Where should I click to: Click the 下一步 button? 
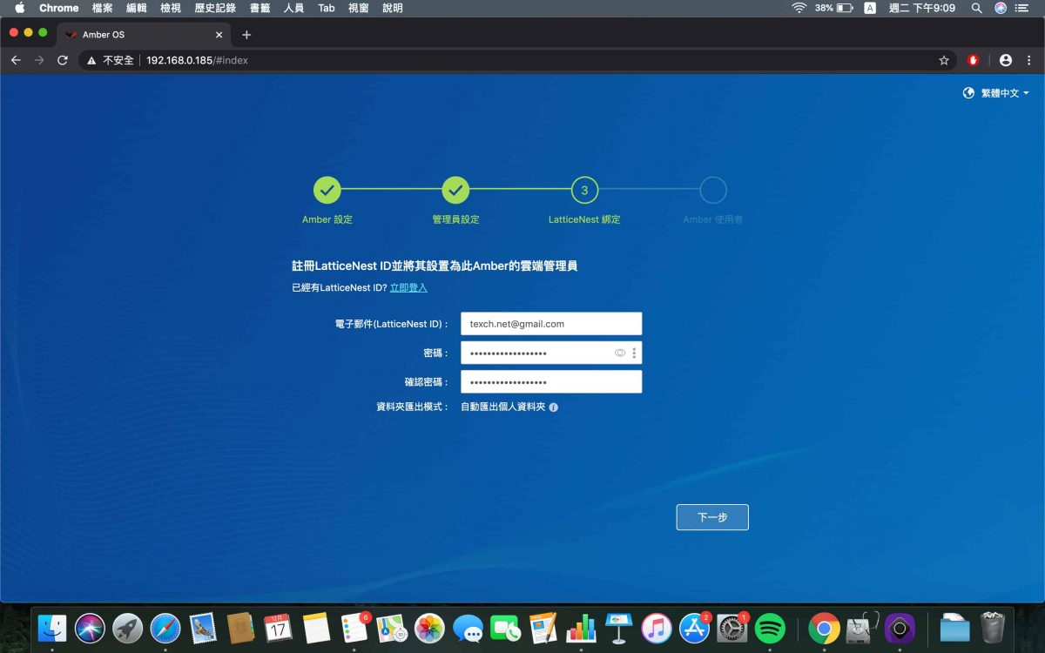coord(712,517)
